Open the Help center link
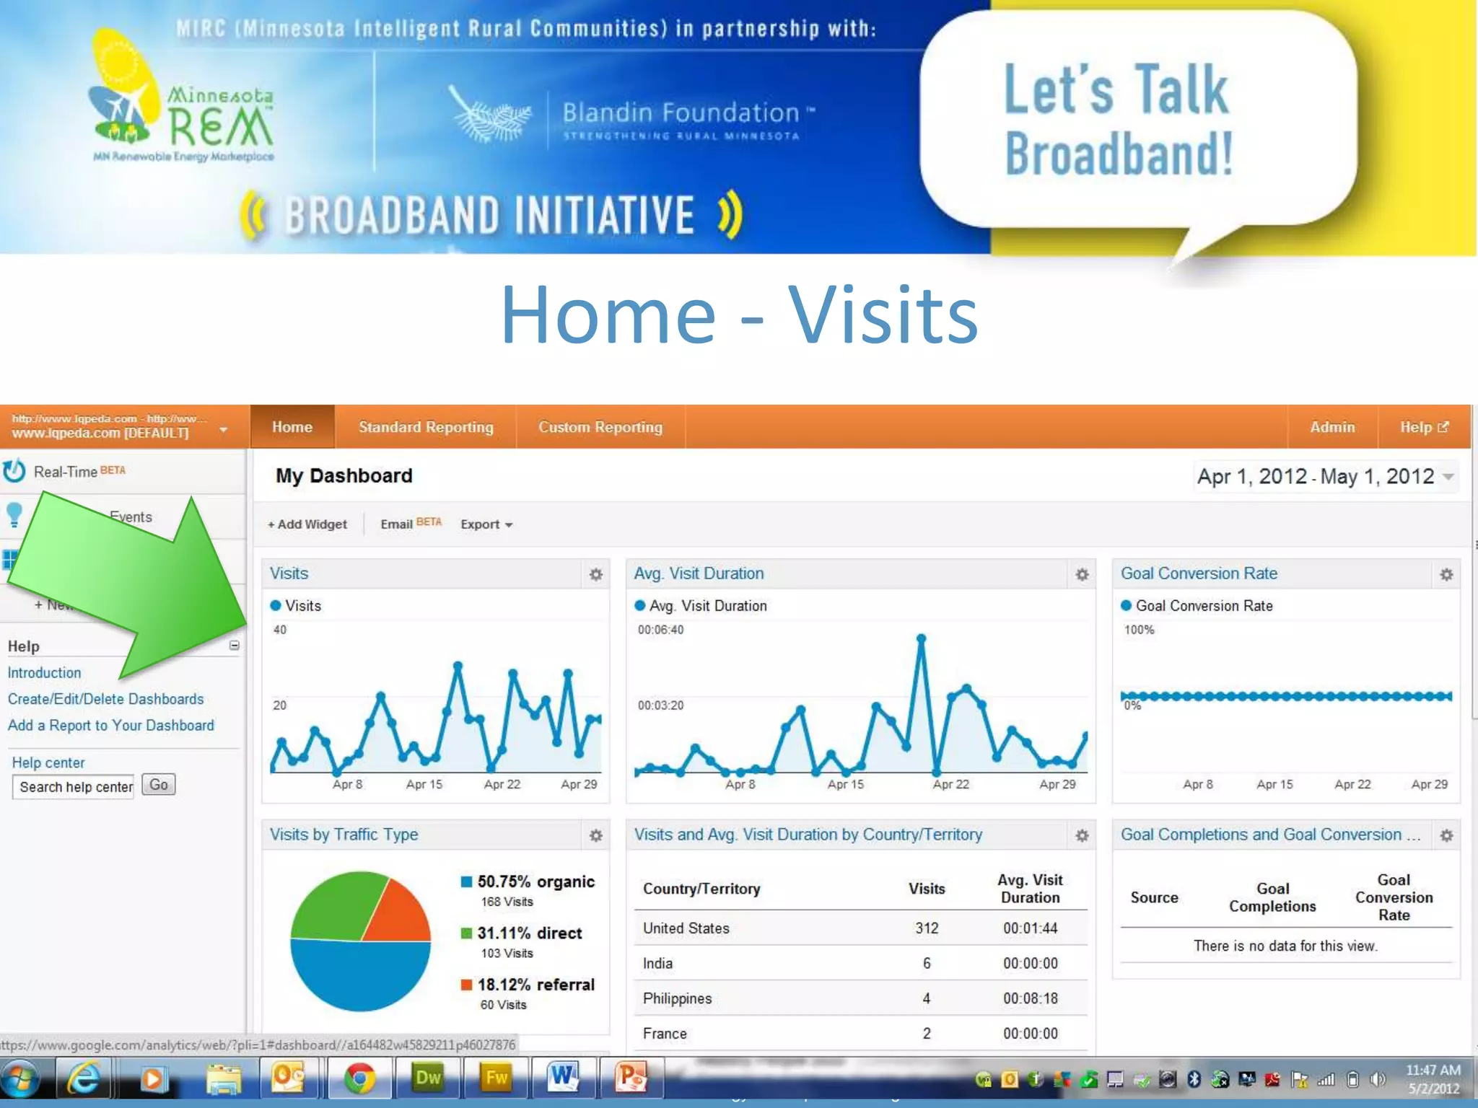Image resolution: width=1478 pixels, height=1108 pixels. click(48, 762)
